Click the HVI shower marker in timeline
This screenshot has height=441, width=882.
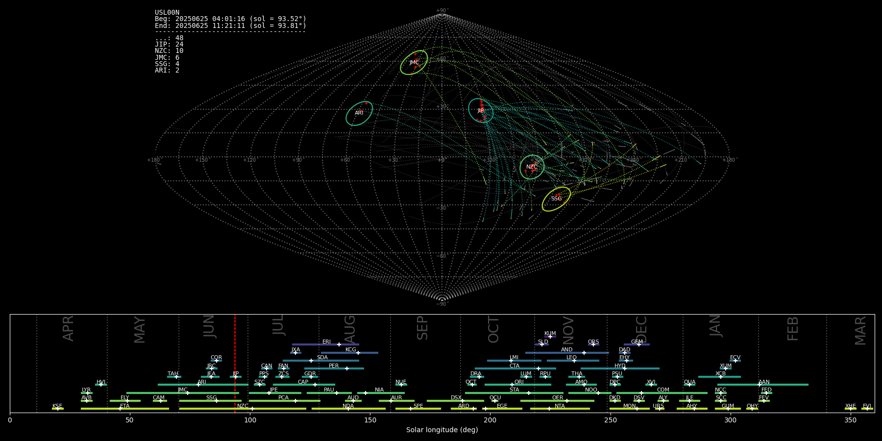pos(101,385)
